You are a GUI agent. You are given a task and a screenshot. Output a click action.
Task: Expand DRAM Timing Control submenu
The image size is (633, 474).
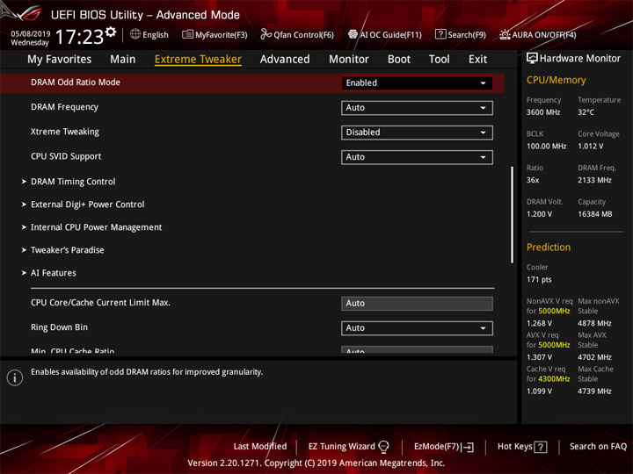(73, 182)
